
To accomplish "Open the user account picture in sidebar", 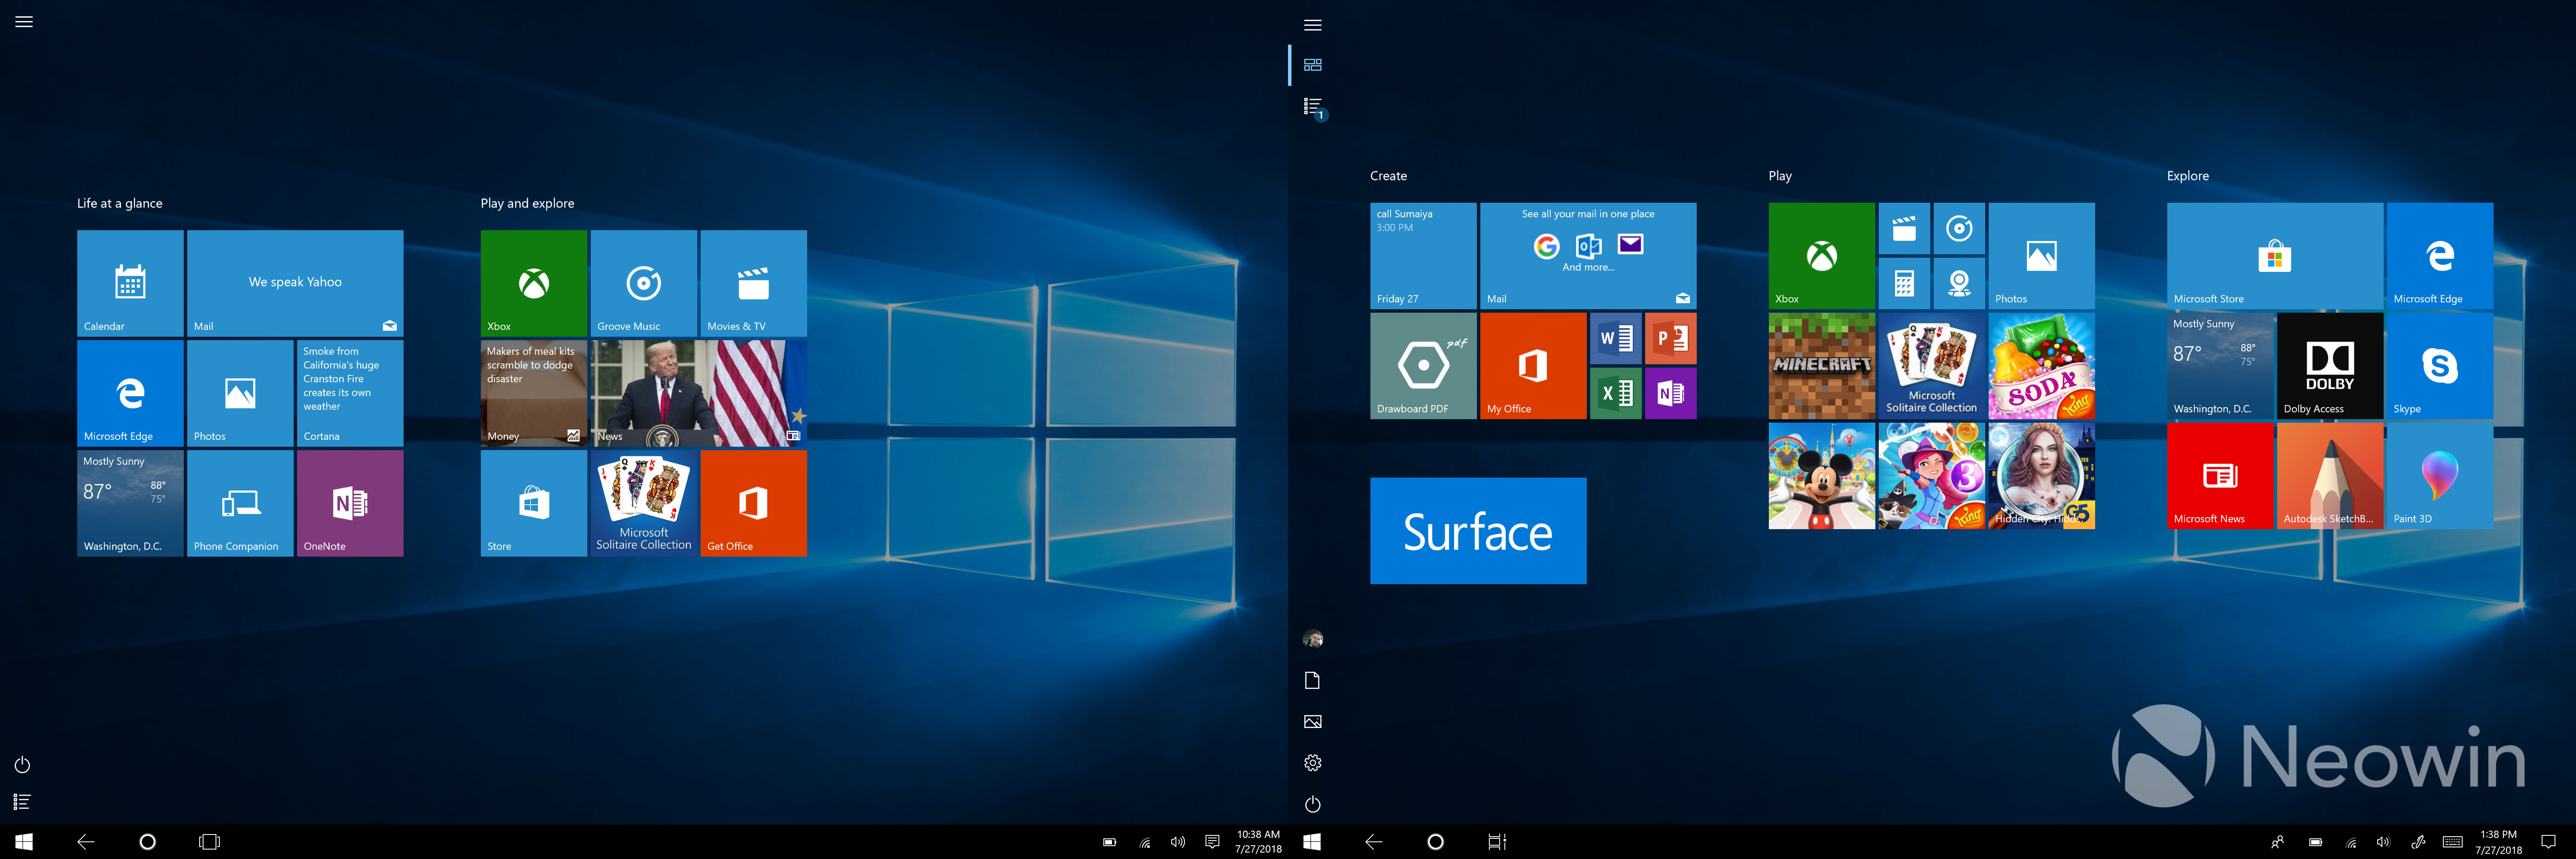I will point(1313,639).
